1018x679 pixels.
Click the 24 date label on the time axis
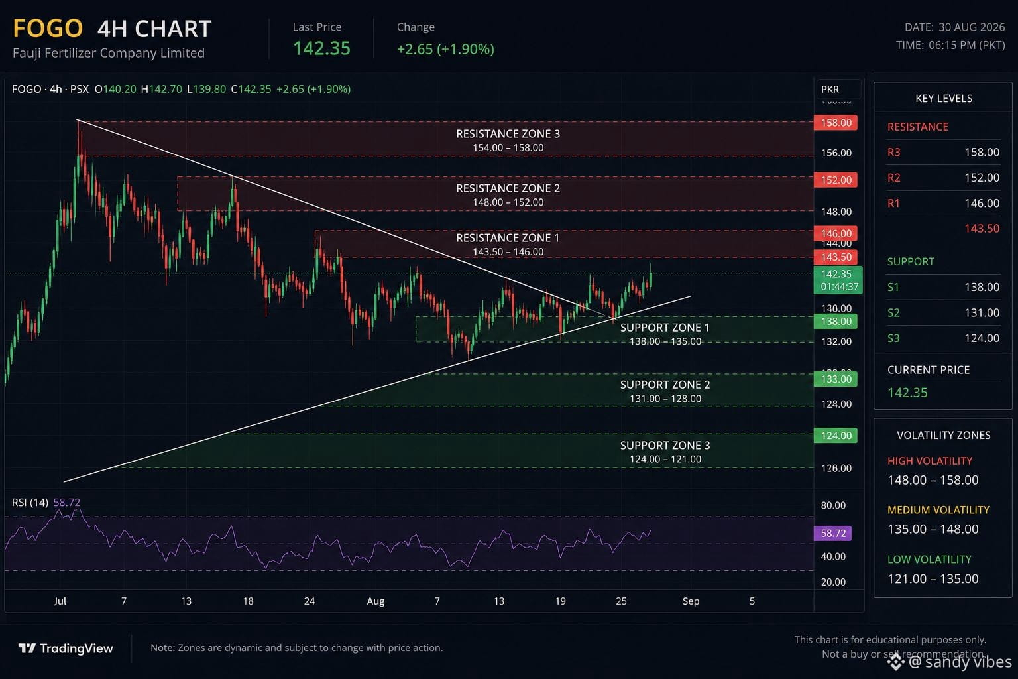point(310,601)
